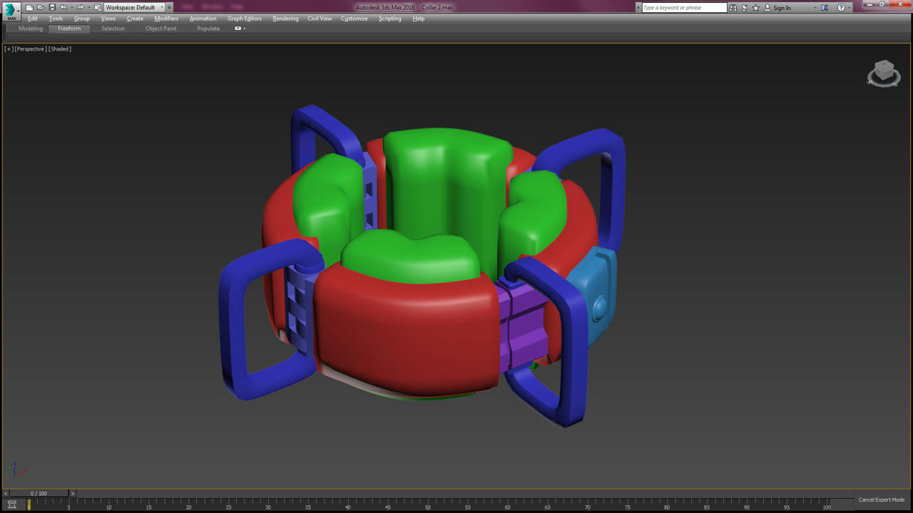Create a new scene with New icon
Image resolution: width=913 pixels, height=513 pixels.
coord(29,7)
